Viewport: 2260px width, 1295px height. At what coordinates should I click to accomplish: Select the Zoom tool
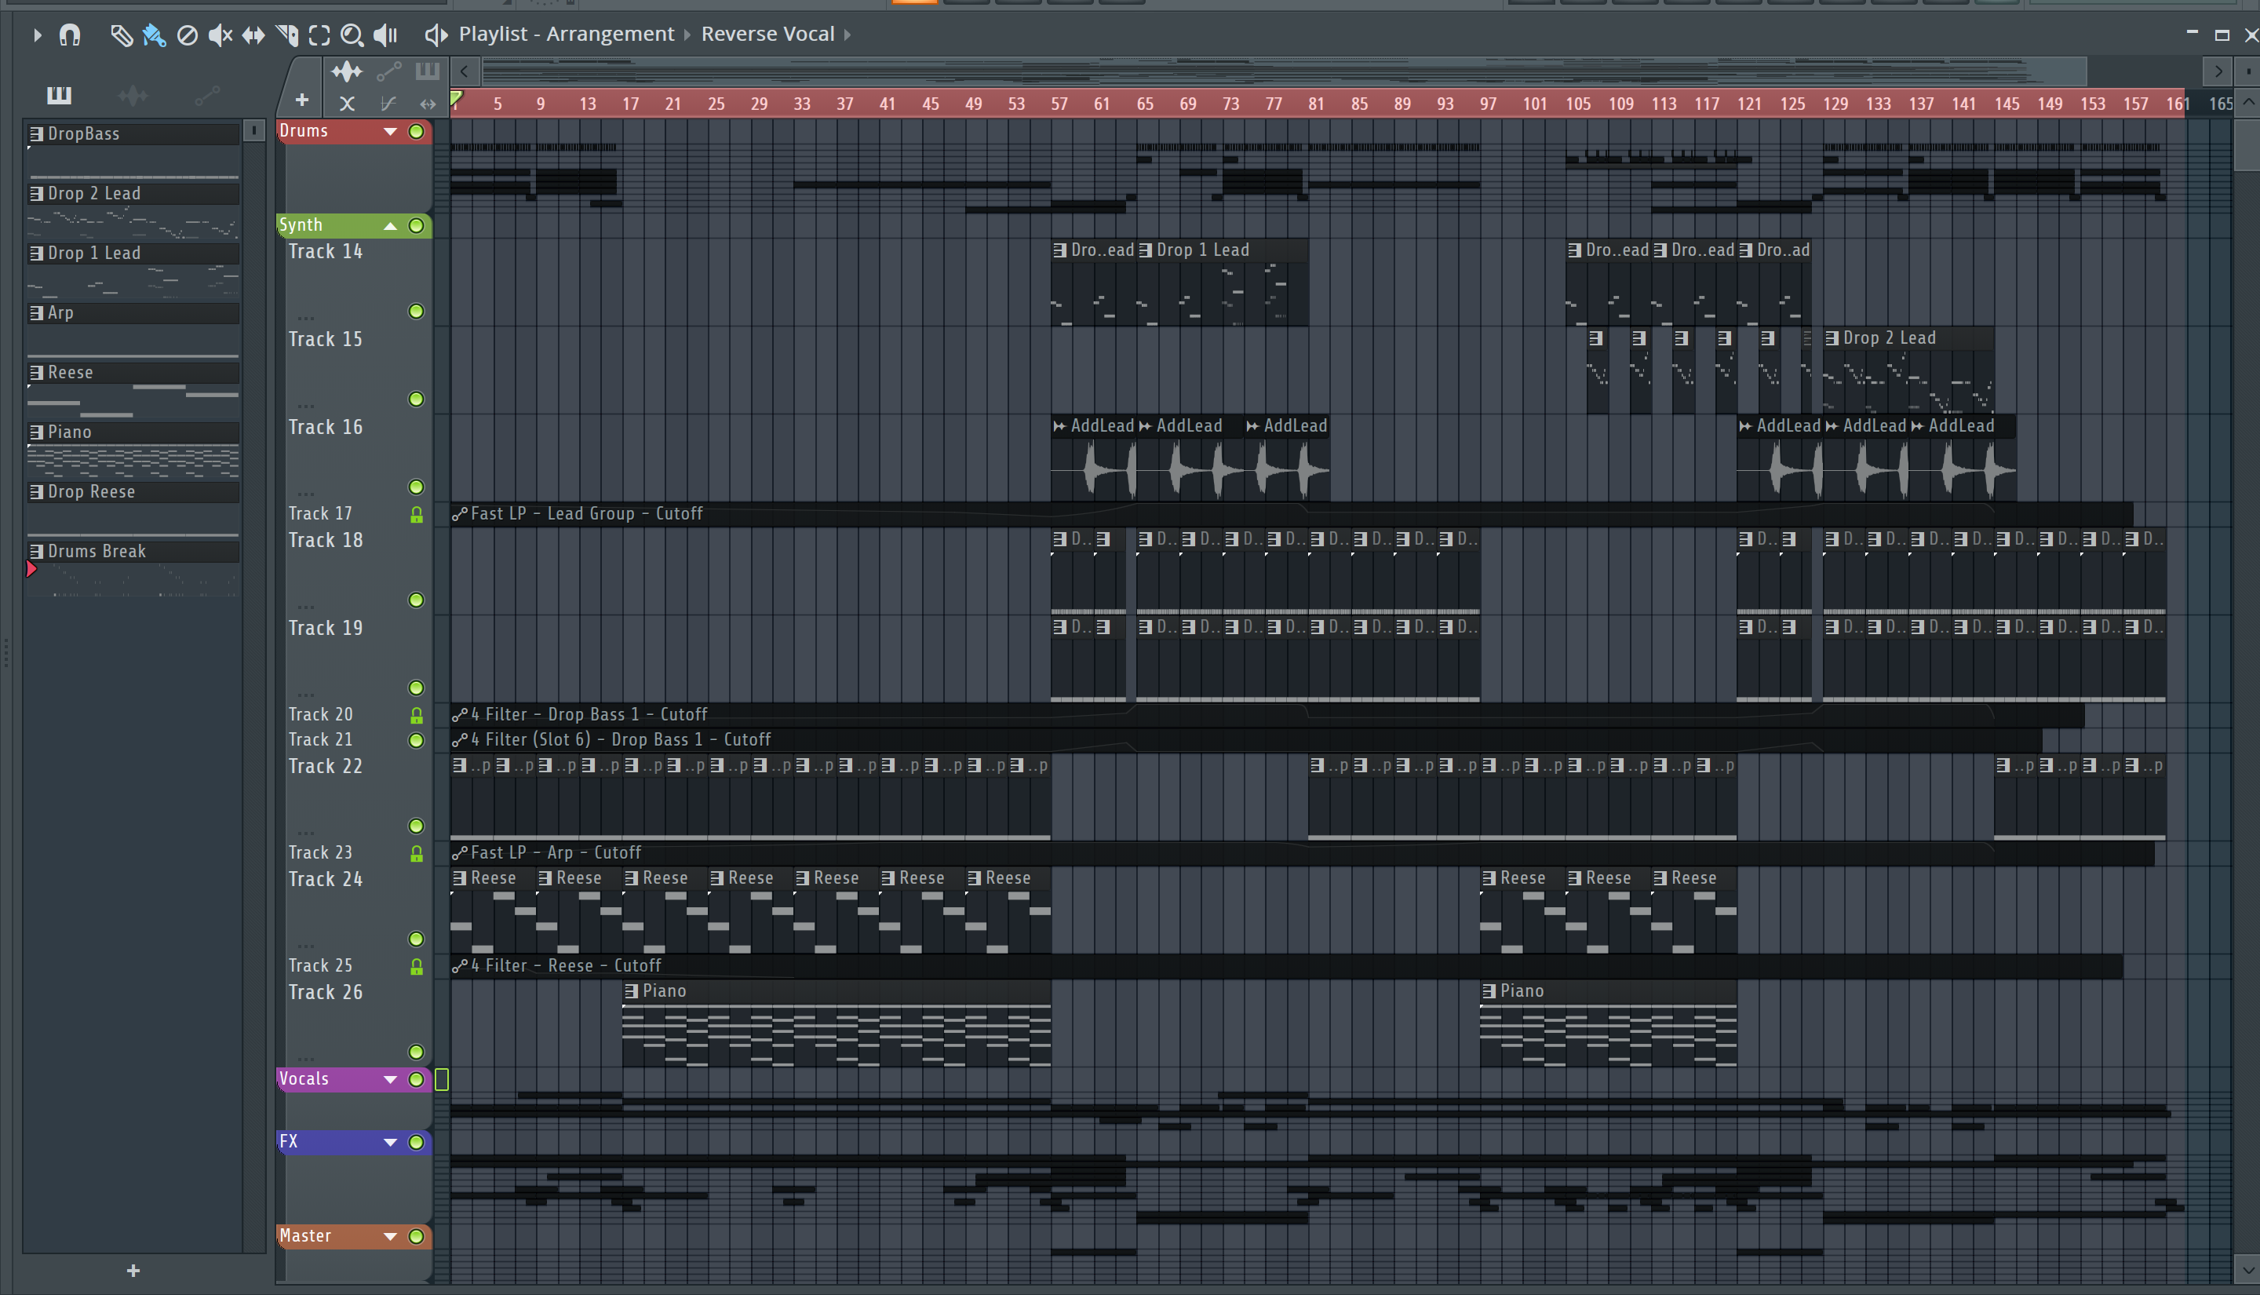pyautogui.click(x=352, y=35)
